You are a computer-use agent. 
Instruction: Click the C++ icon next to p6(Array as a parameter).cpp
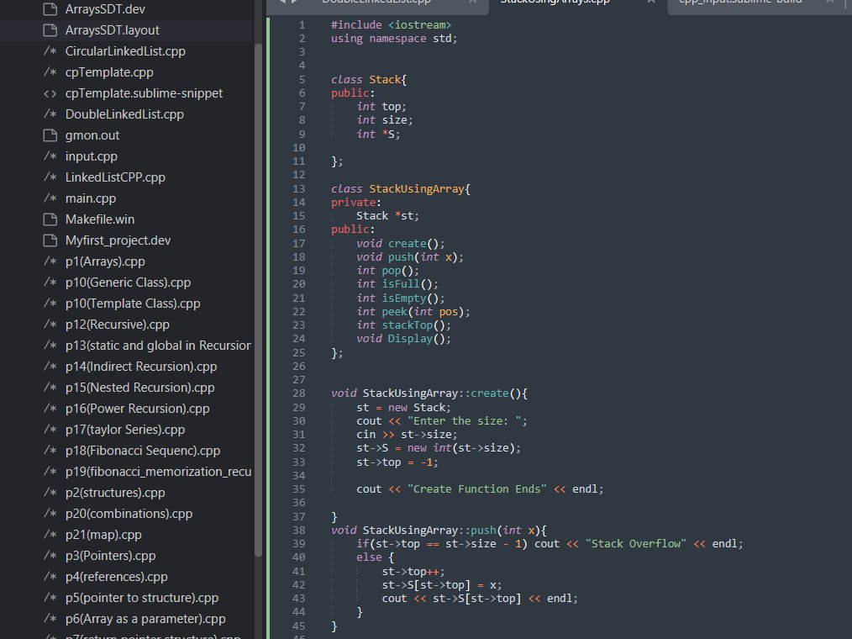[50, 619]
